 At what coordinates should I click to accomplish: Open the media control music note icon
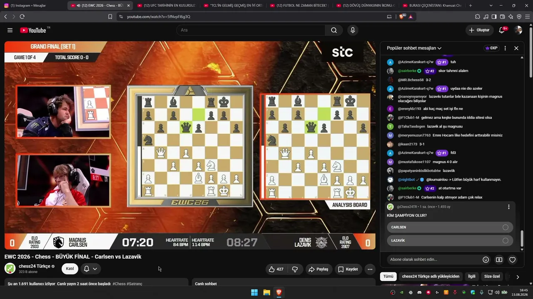[x=486, y=17]
